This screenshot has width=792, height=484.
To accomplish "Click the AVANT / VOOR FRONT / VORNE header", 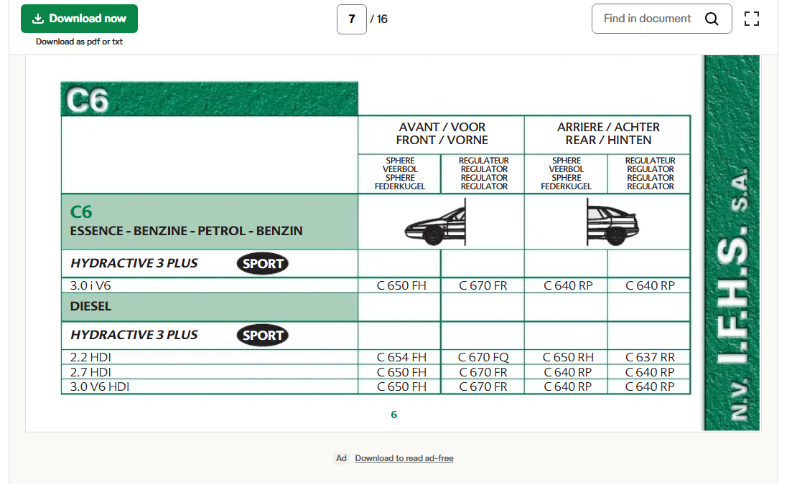I will coord(442,133).
